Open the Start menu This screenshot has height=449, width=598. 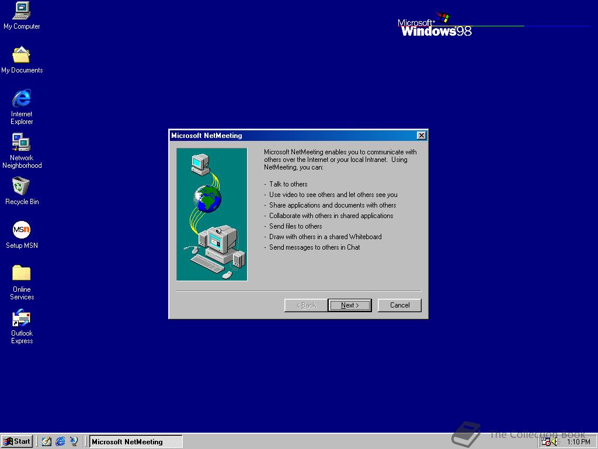pyautogui.click(x=17, y=442)
